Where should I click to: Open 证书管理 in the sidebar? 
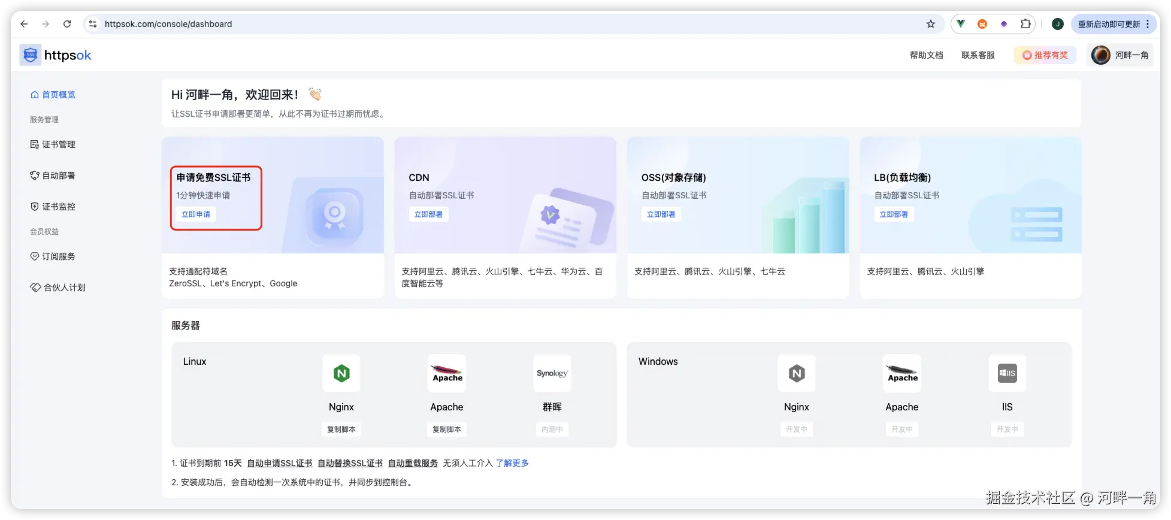(x=53, y=144)
